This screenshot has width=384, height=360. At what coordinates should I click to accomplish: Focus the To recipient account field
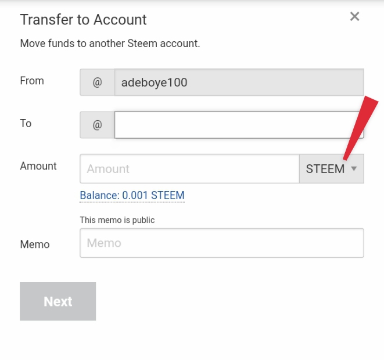click(x=239, y=125)
